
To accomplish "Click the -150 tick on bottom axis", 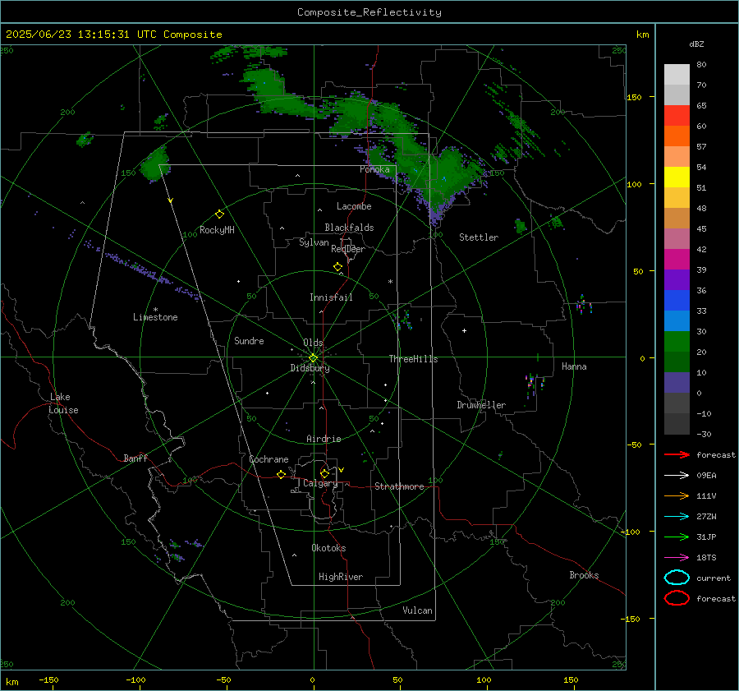I will [x=48, y=680].
